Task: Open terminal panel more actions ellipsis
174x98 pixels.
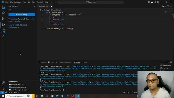Action: (x=165, y=62)
